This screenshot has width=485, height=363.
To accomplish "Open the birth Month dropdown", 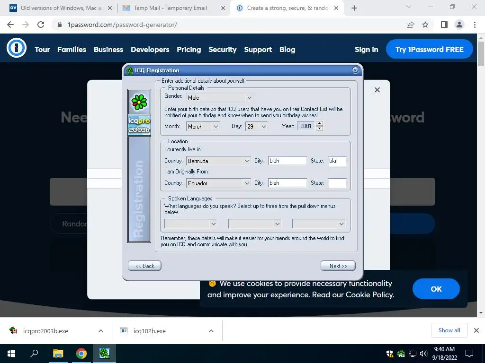I will [x=203, y=126].
